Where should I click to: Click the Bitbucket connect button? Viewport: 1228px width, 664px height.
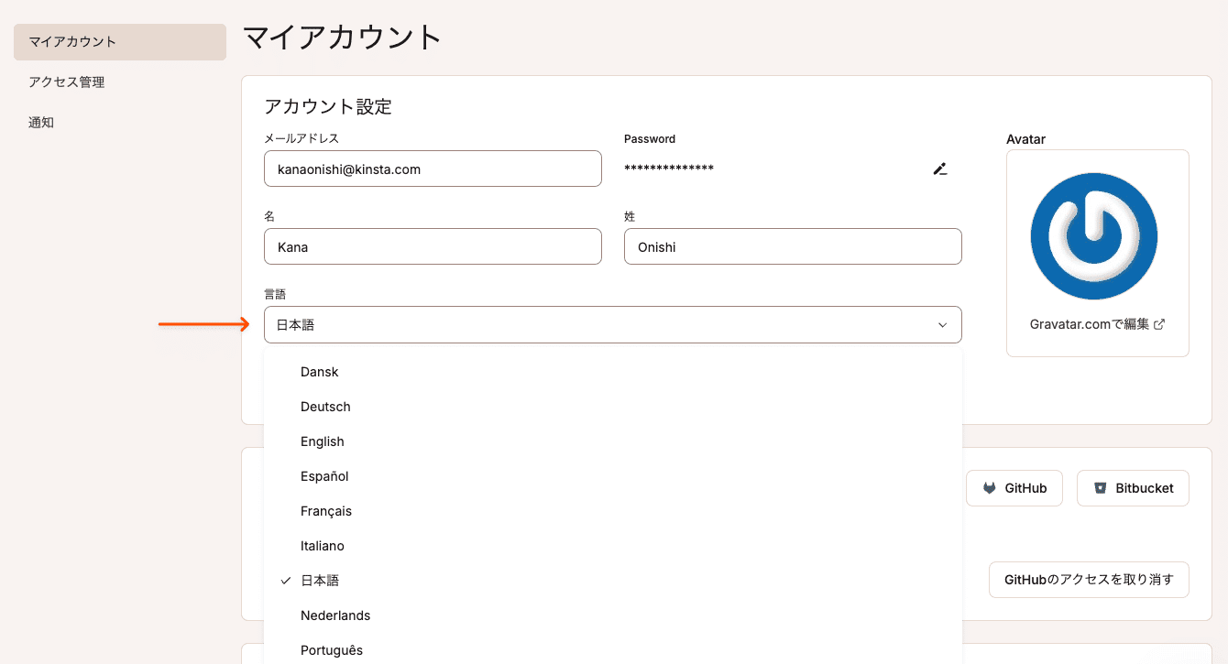pyautogui.click(x=1133, y=487)
